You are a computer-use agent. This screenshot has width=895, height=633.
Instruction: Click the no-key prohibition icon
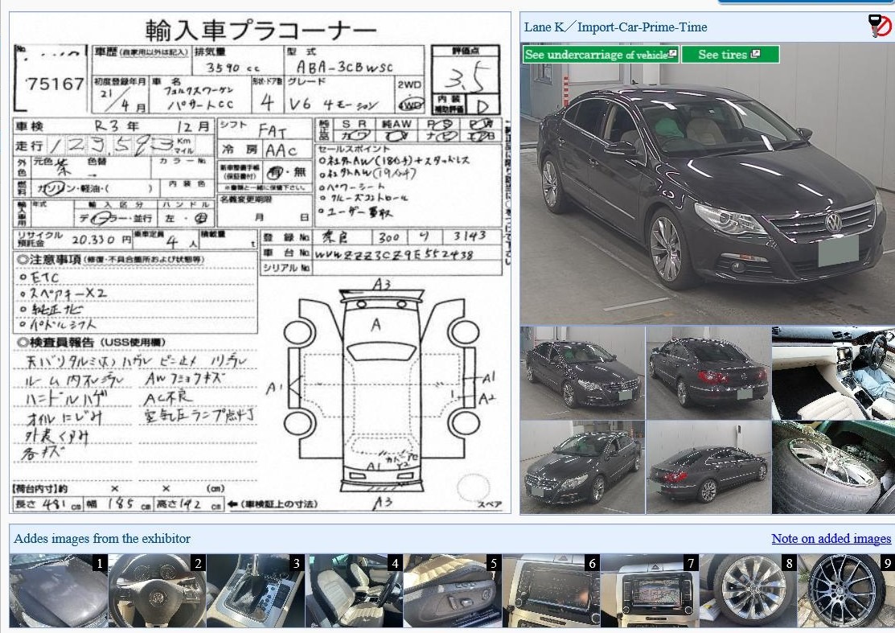coord(879,26)
